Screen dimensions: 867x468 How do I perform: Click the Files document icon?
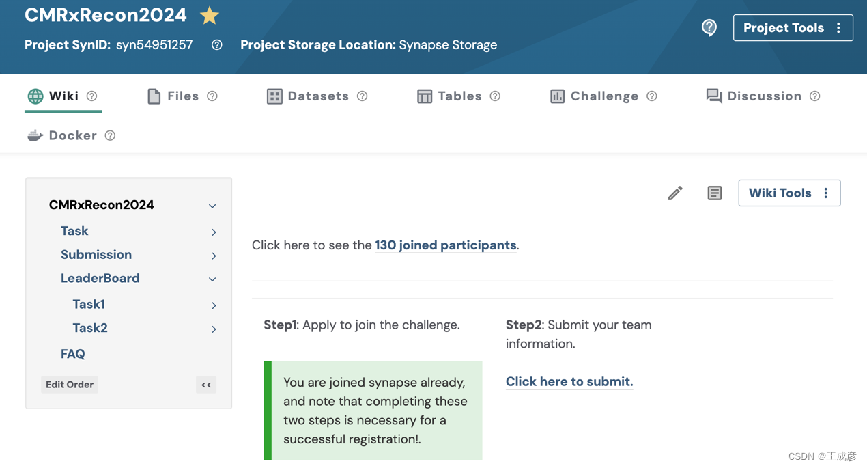[154, 96]
